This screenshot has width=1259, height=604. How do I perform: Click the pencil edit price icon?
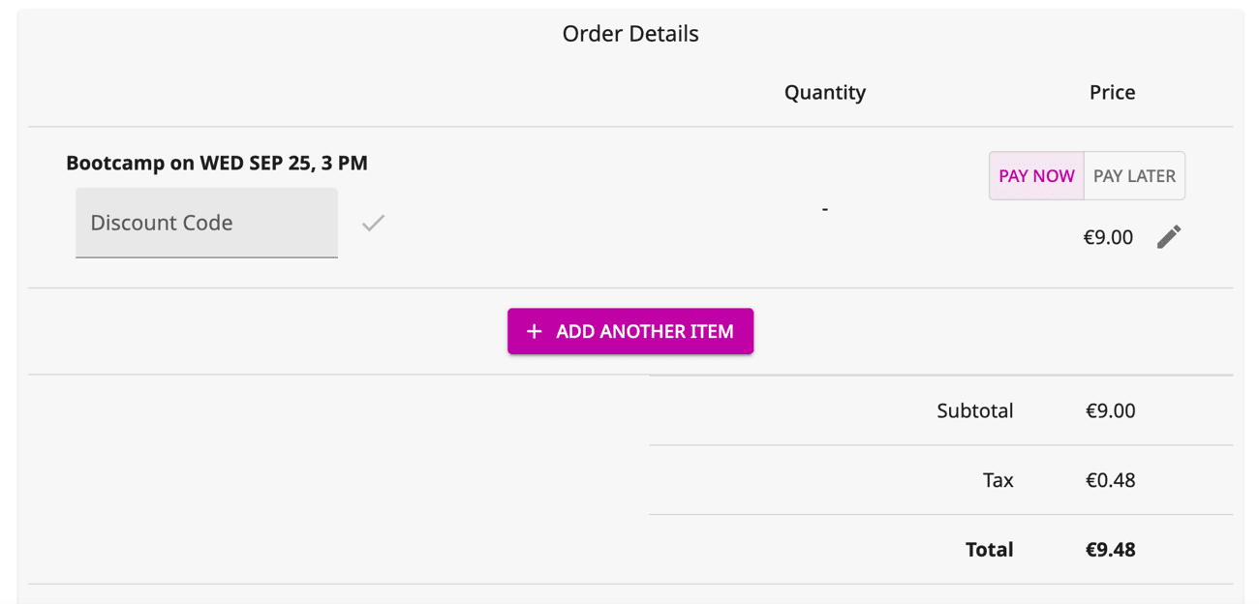[1169, 237]
